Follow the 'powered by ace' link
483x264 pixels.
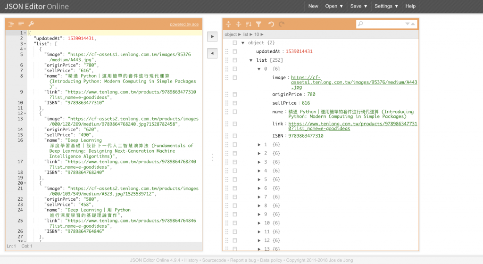coord(184,25)
